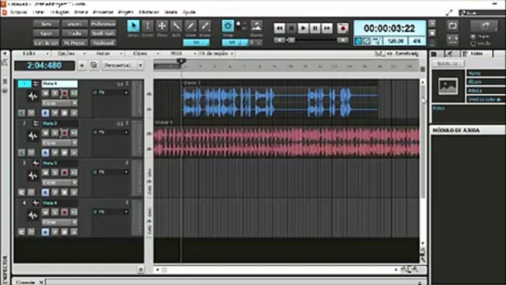Open the Arquivo menu
This screenshot has width=506, height=285.
(19, 12)
